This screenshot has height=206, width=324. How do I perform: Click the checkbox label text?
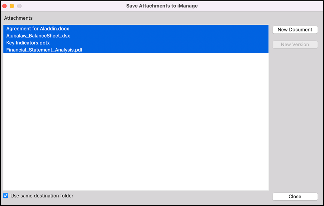[x=42, y=196]
